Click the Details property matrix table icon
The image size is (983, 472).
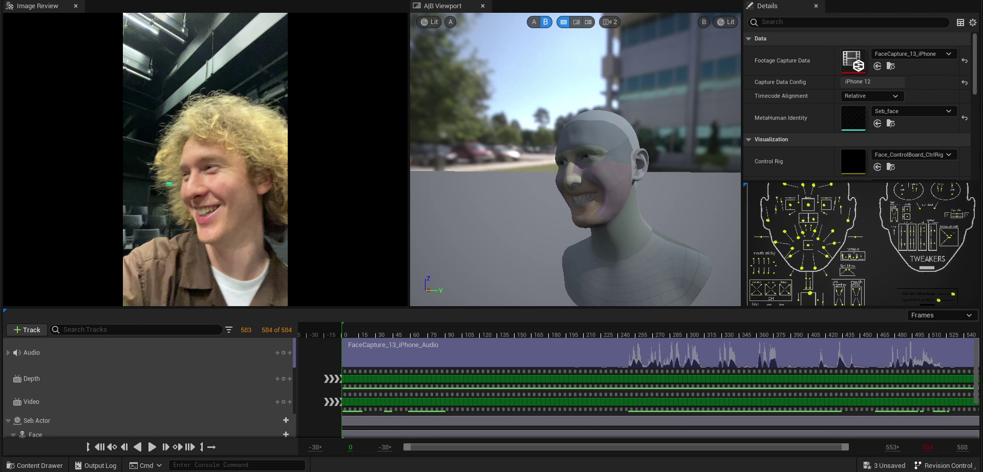(x=960, y=23)
